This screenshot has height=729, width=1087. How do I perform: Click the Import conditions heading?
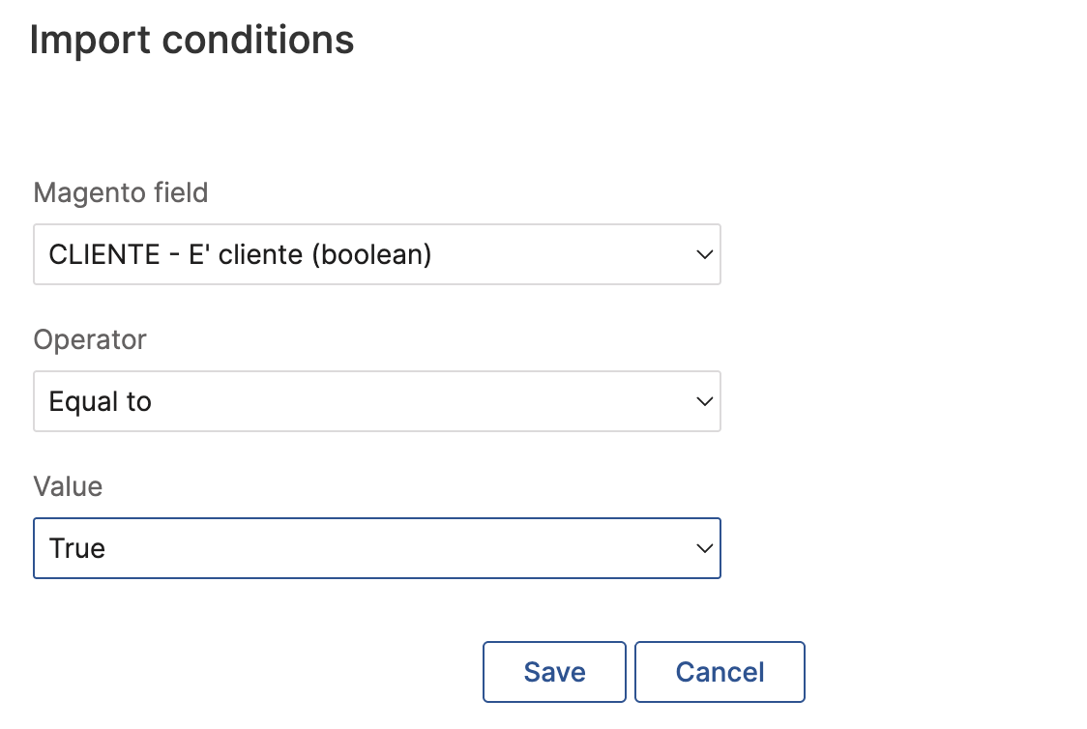(x=191, y=41)
